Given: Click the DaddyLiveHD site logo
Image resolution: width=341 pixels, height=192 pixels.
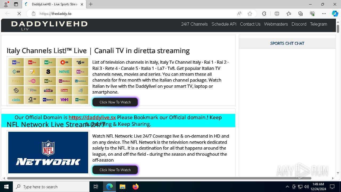Looking at the screenshot, I should point(49,25).
